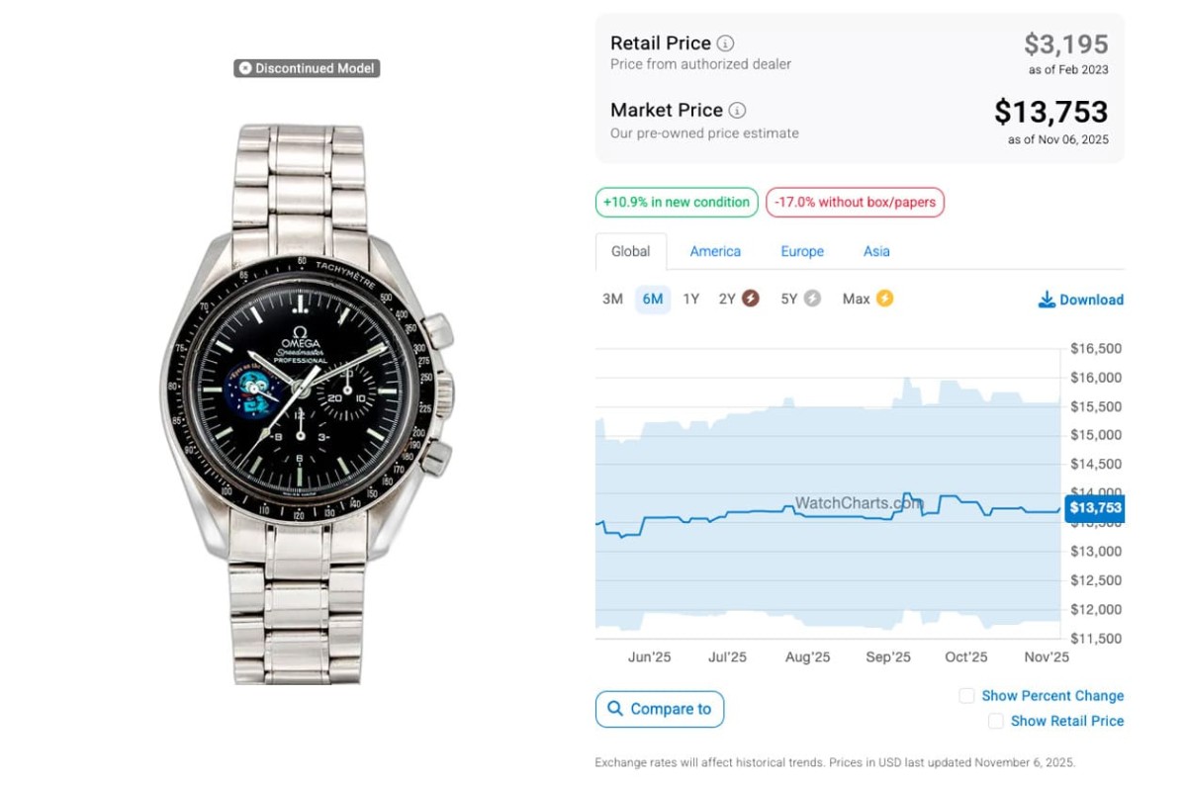Click the magnifier icon in Compare to
Screen dimensions: 1187x785
pos(615,709)
